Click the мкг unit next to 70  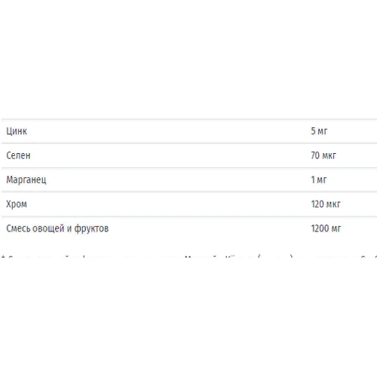329,156
